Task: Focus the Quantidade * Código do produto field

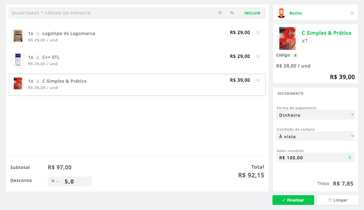Action: coord(112,13)
